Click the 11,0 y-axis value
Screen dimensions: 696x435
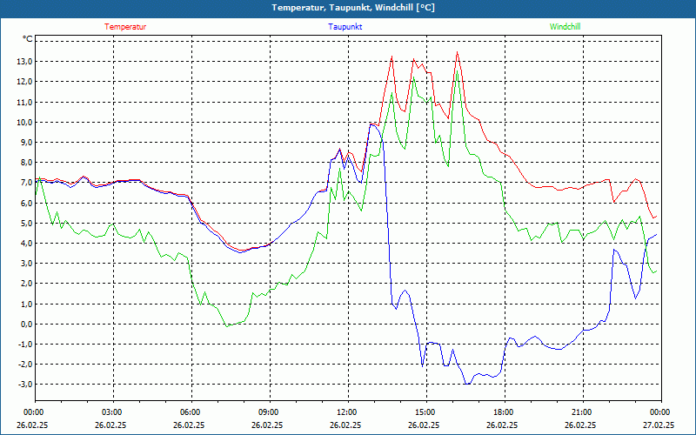(25, 102)
